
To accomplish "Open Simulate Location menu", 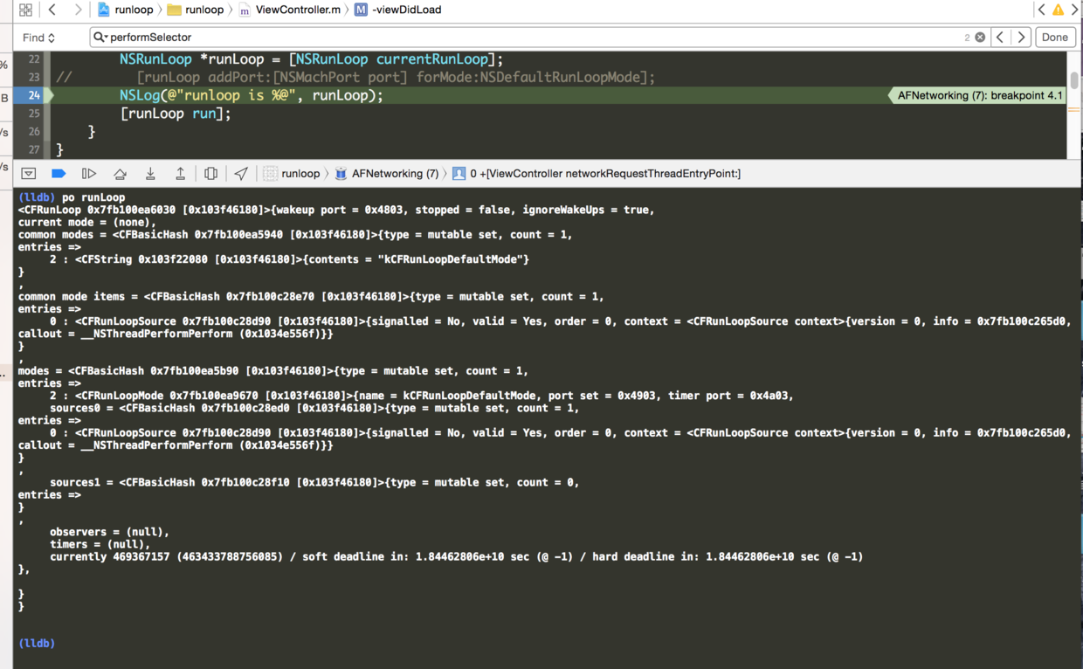I will click(241, 174).
